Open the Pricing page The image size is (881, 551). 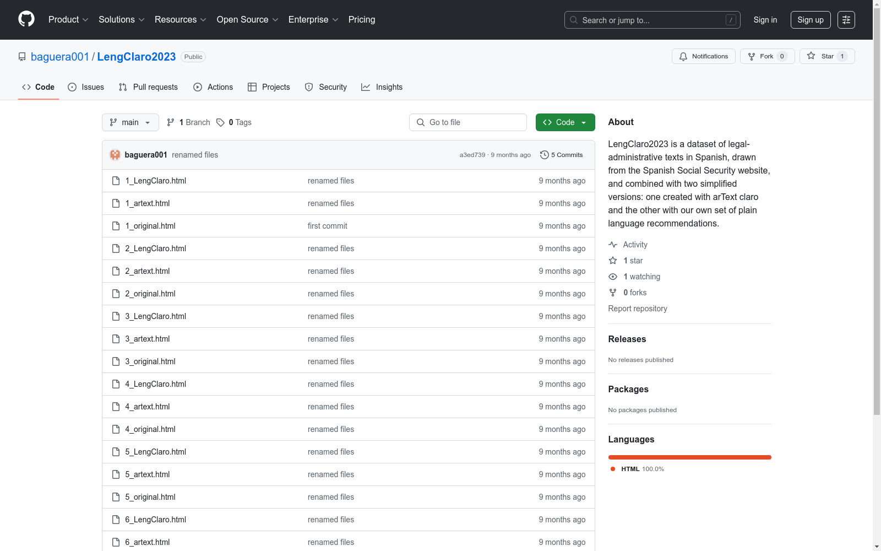(362, 20)
